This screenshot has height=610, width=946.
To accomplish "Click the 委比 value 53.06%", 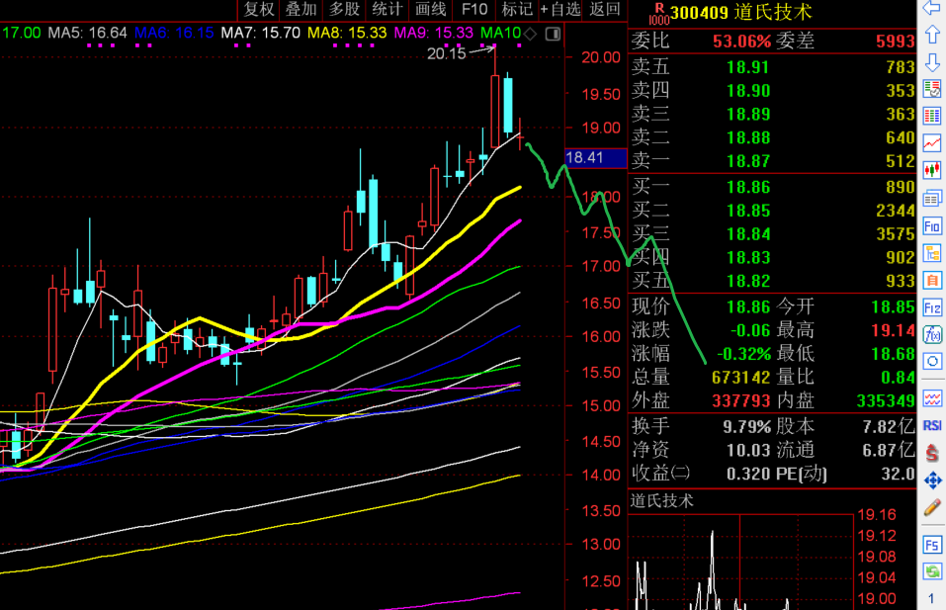I will tap(741, 41).
